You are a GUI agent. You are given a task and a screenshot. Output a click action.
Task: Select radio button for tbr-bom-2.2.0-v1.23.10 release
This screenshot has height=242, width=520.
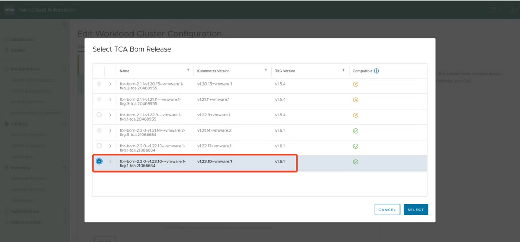99,161
